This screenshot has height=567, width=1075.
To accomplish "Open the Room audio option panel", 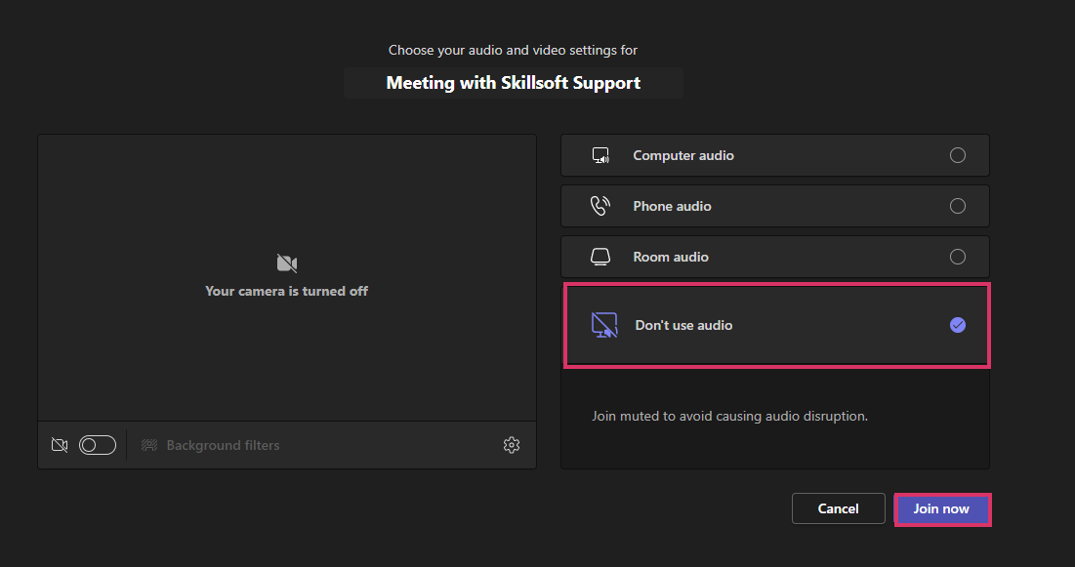I will coord(774,256).
